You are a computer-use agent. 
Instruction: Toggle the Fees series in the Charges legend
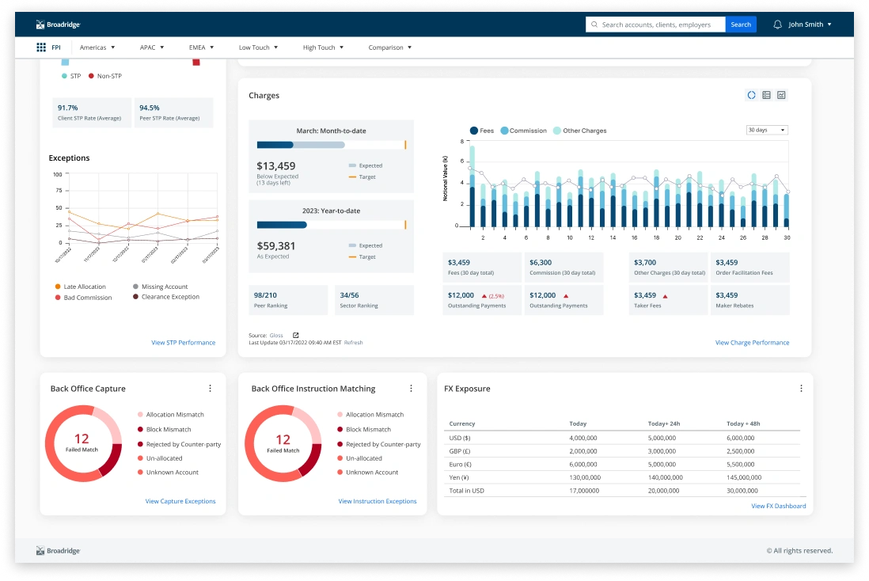coord(480,130)
